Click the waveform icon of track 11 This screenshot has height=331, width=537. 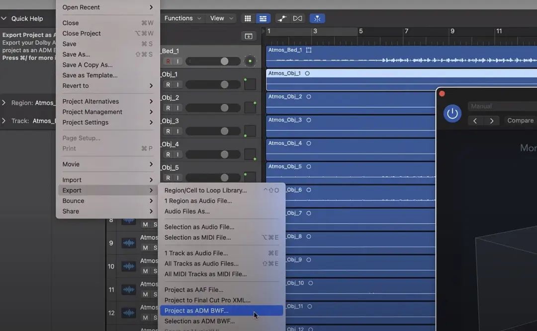[x=129, y=290]
